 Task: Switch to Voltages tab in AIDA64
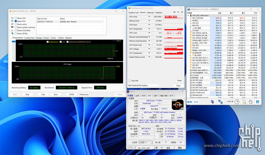click(39, 38)
